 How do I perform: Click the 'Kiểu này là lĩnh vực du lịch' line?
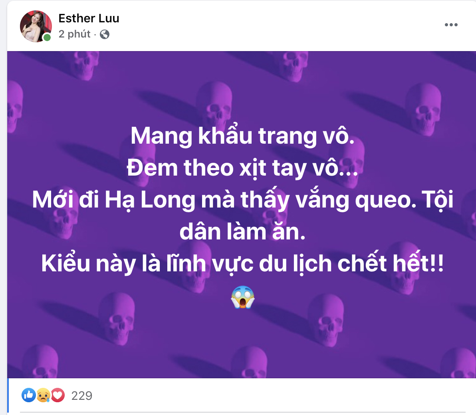187,263
